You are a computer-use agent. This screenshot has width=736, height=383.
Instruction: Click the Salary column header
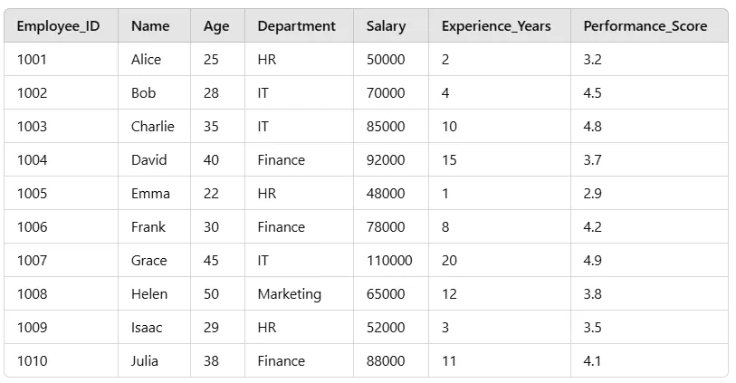click(386, 26)
